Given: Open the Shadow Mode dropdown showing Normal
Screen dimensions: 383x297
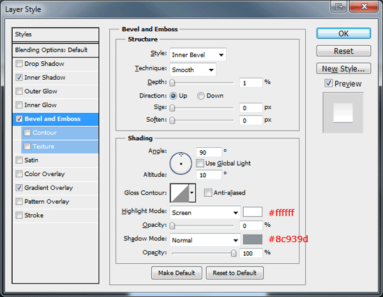Looking at the screenshot, I should click(205, 240).
